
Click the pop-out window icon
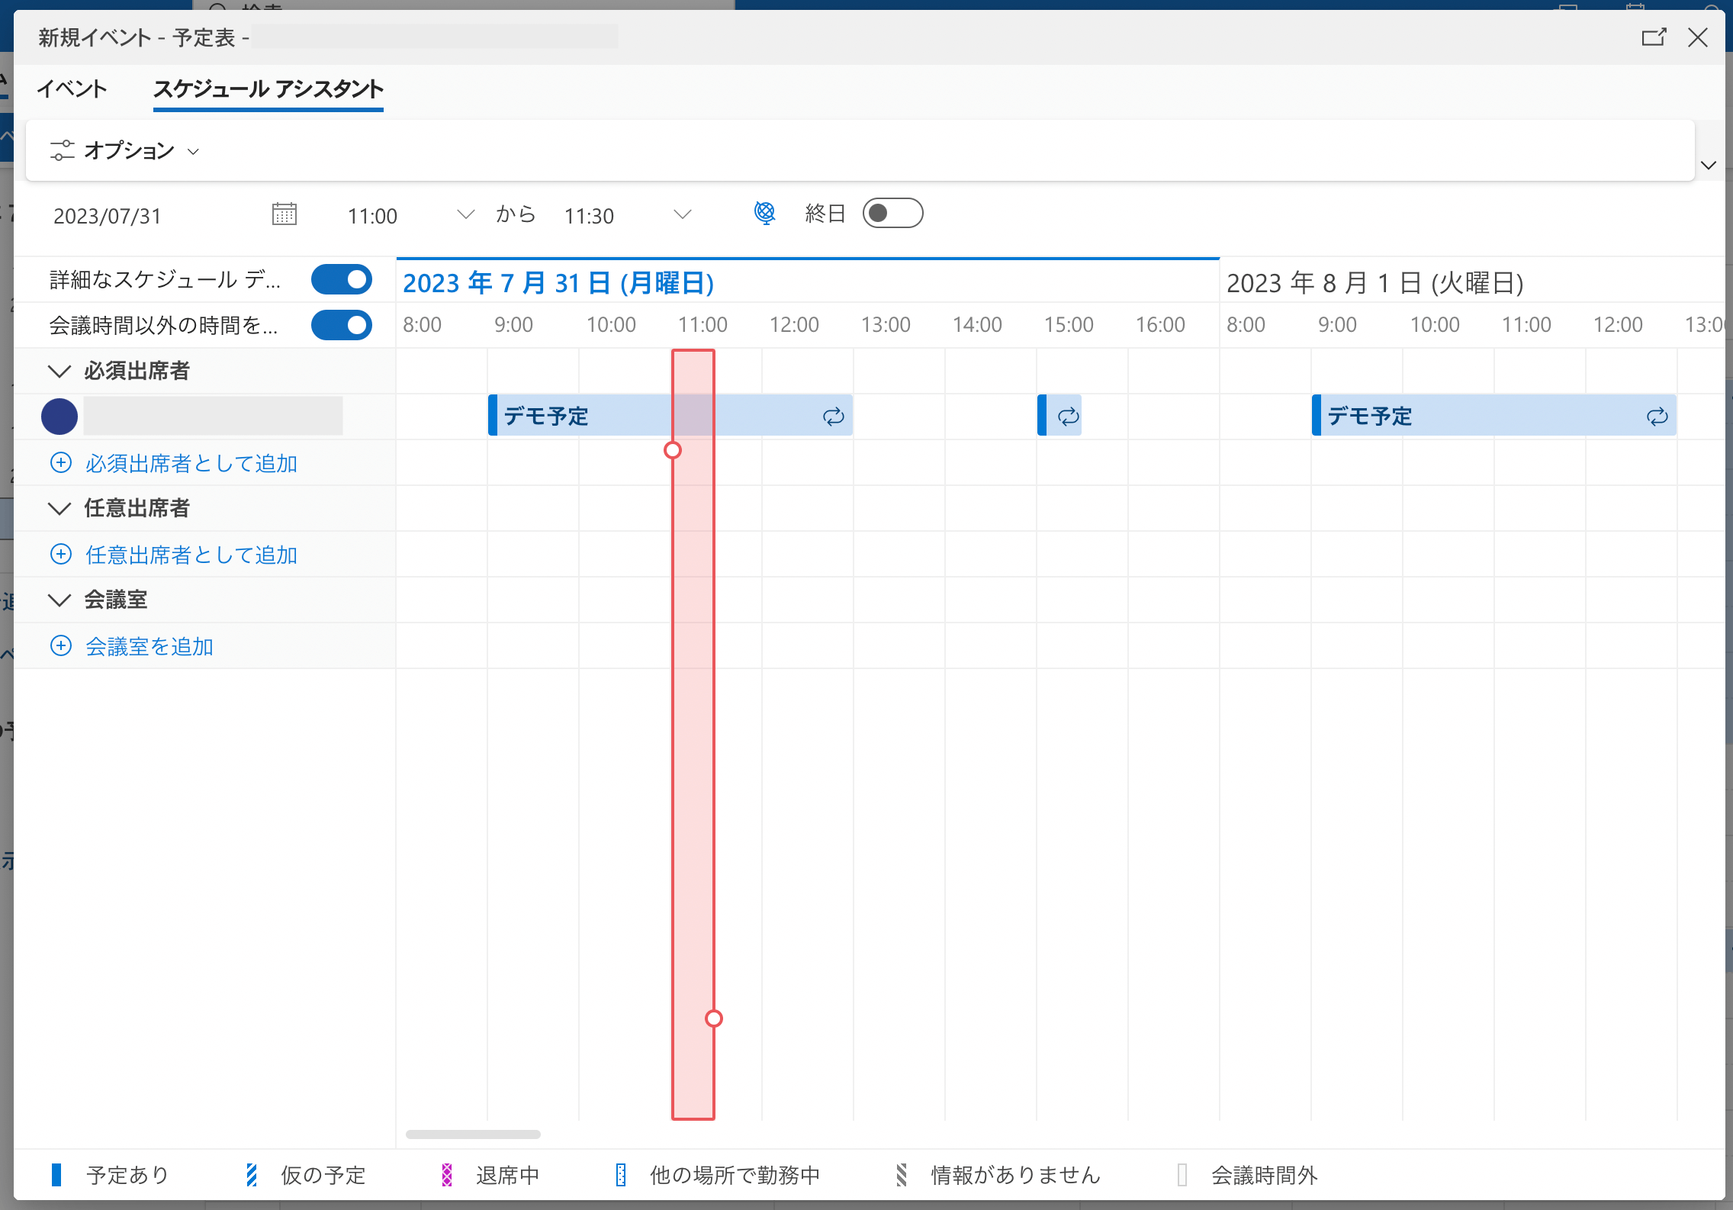pos(1653,37)
